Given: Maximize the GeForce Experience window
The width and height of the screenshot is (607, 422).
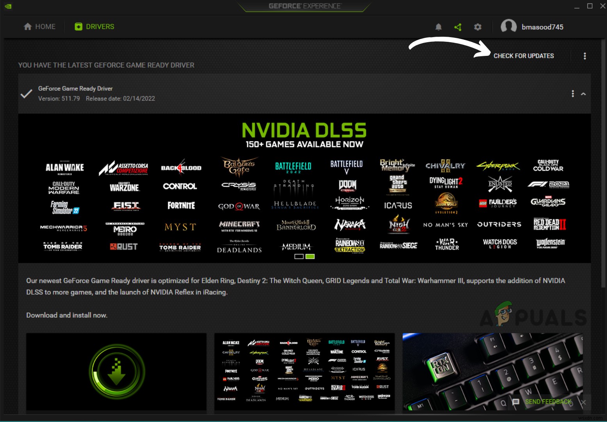Looking at the screenshot, I should point(590,6).
